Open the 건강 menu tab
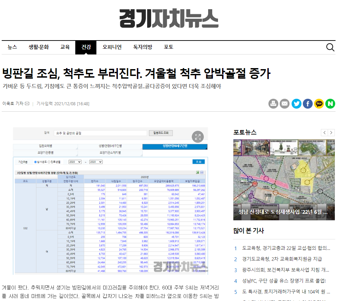Viewport: 342px width, 301px height. (86, 47)
